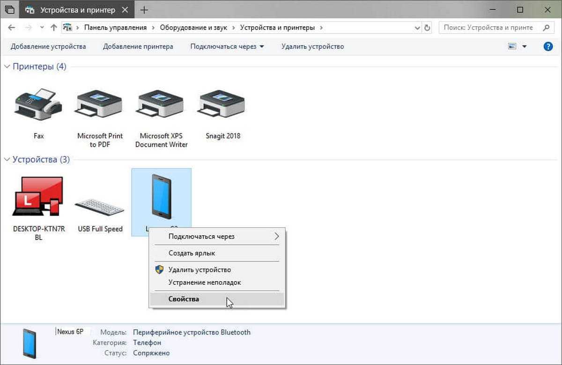Collapse the Принтеры (4) group
The height and width of the screenshot is (365, 562).
coord(7,67)
